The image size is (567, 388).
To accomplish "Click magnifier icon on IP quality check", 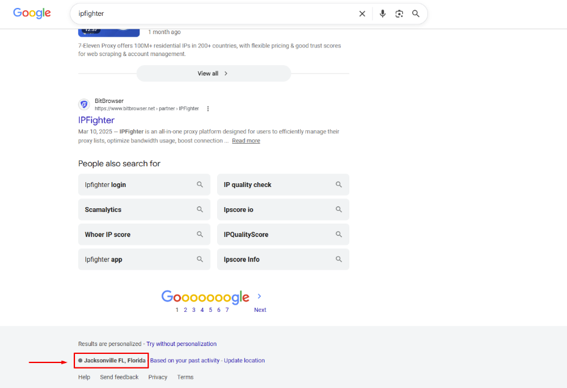I will [338, 185].
